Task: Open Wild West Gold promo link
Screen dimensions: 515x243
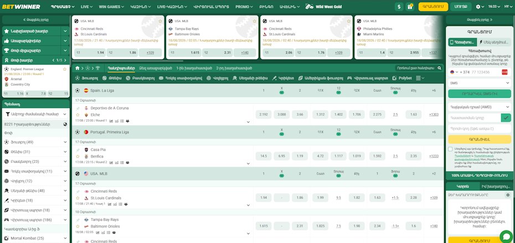Action: pyautogui.click(x=324, y=7)
